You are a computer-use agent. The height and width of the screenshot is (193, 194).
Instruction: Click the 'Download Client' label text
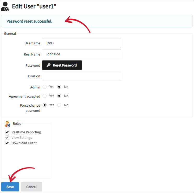click(24, 143)
